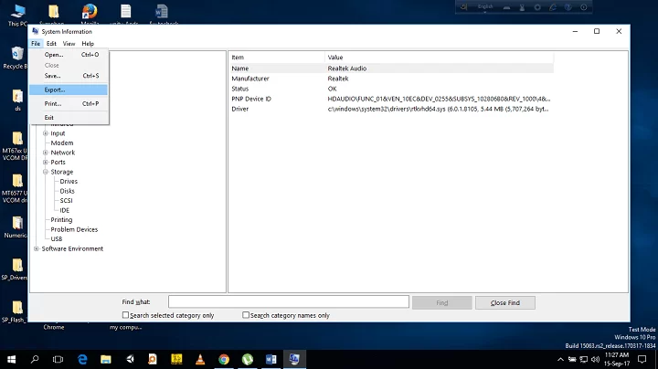Click the Close Find button

[505, 302]
